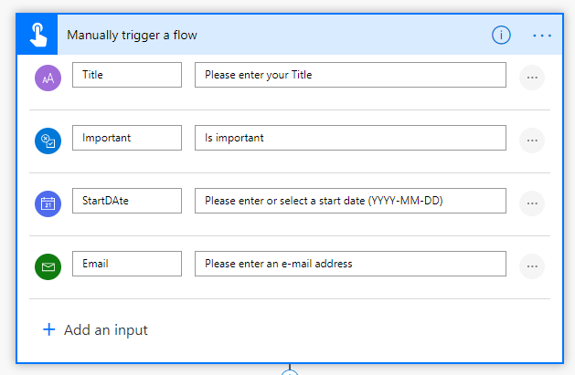The height and width of the screenshot is (375, 575).
Task: Select the StartDAte input name field
Action: click(x=127, y=201)
